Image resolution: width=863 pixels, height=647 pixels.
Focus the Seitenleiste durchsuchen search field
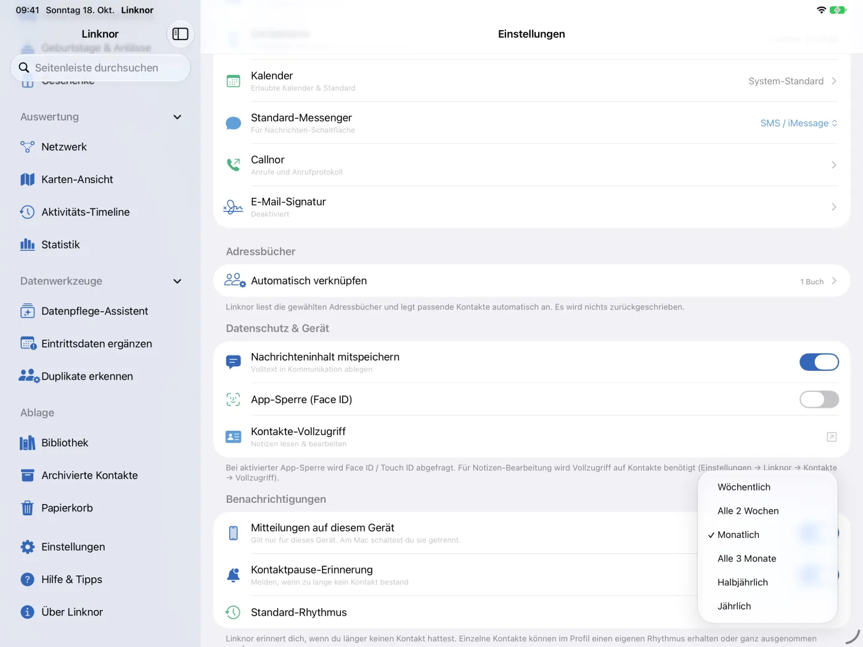click(100, 68)
